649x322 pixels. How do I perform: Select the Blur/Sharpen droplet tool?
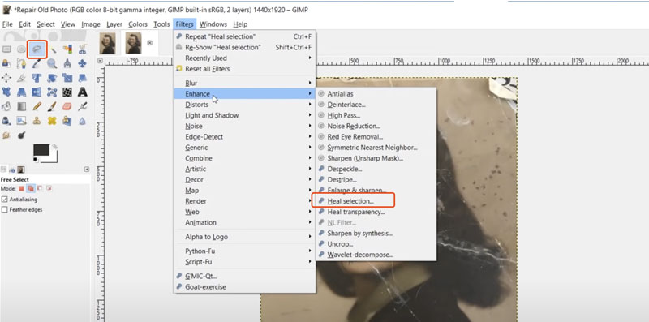(83, 120)
